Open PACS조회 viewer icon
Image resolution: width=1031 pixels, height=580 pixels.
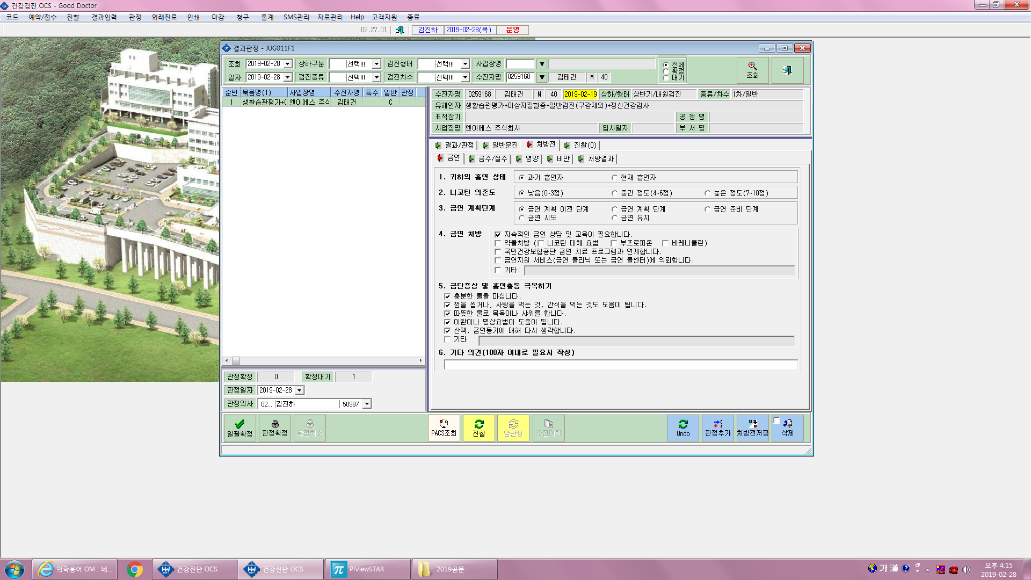coord(444,428)
